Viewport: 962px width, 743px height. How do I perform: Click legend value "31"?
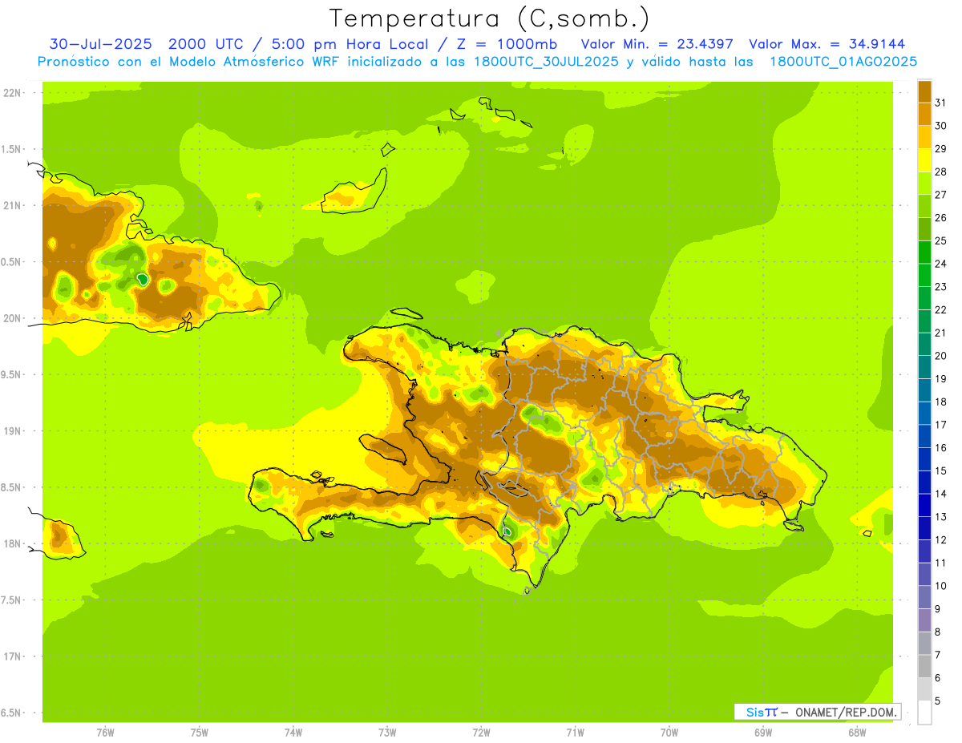(x=940, y=103)
